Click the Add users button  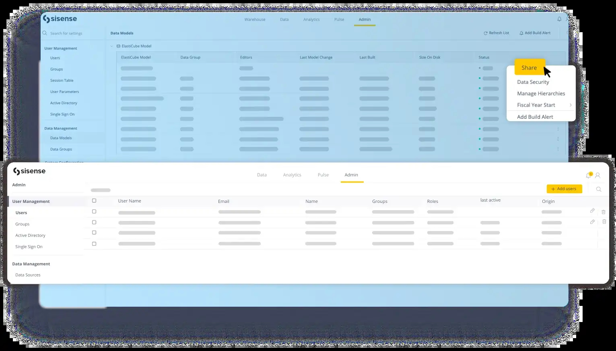tap(564, 189)
